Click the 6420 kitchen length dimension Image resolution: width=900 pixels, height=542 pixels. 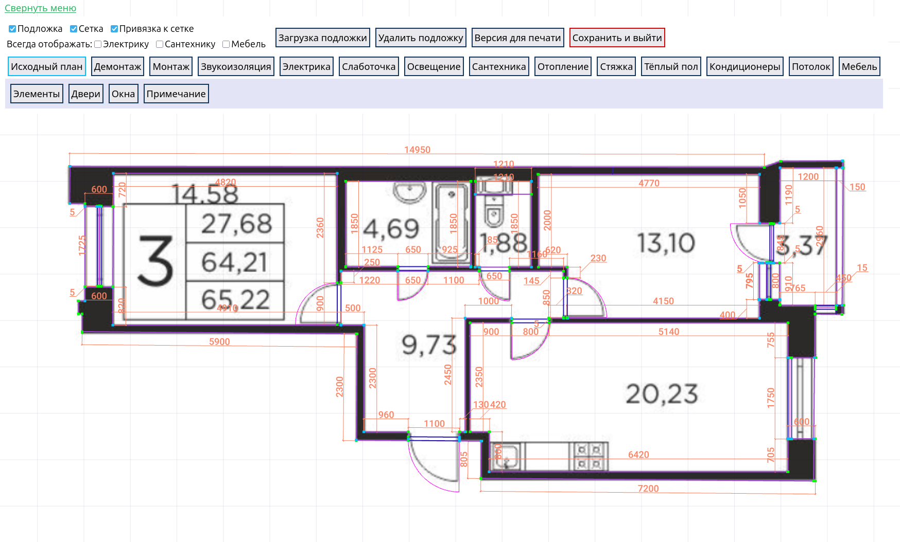point(638,455)
